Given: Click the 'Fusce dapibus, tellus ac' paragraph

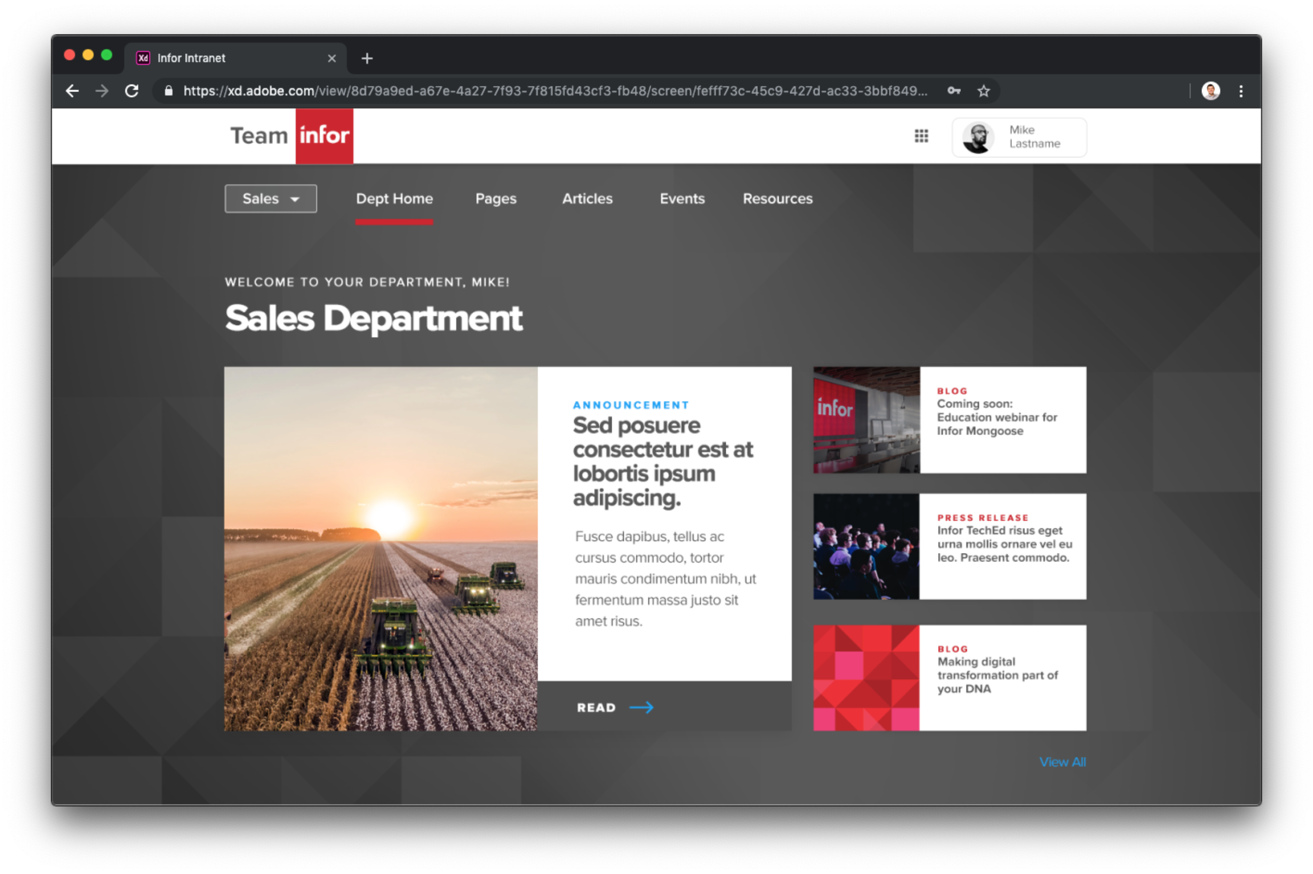Looking at the screenshot, I should (x=665, y=578).
